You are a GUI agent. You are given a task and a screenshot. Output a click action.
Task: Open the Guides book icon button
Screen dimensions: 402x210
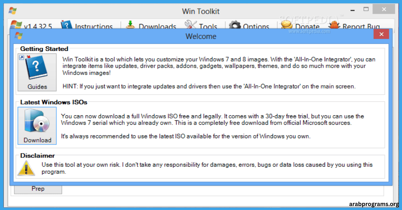[x=37, y=73]
